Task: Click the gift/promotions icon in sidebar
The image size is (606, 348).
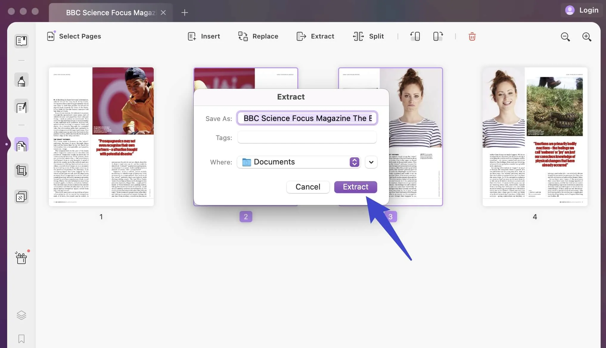Action: tap(21, 258)
